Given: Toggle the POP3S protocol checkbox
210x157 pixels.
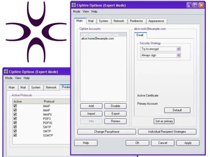Looking at the screenshot, I should 15,122.
